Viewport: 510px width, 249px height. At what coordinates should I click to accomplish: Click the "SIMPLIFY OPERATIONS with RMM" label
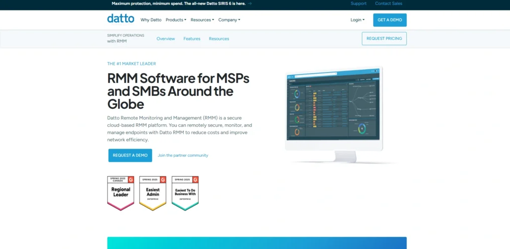pyautogui.click(x=126, y=38)
